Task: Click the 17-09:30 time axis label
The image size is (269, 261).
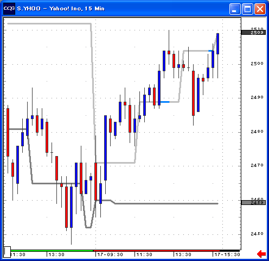Action: tap(110, 254)
